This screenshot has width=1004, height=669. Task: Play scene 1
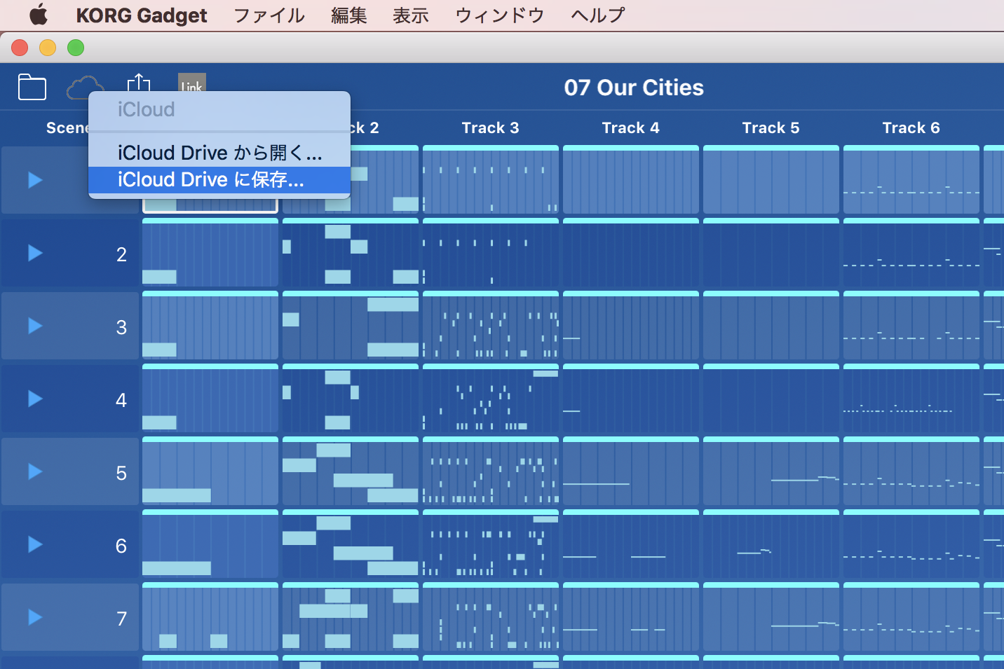(35, 180)
